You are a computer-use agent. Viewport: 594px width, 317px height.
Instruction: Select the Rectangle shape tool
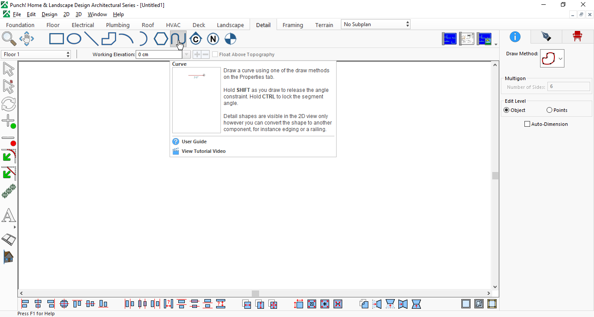57,39
